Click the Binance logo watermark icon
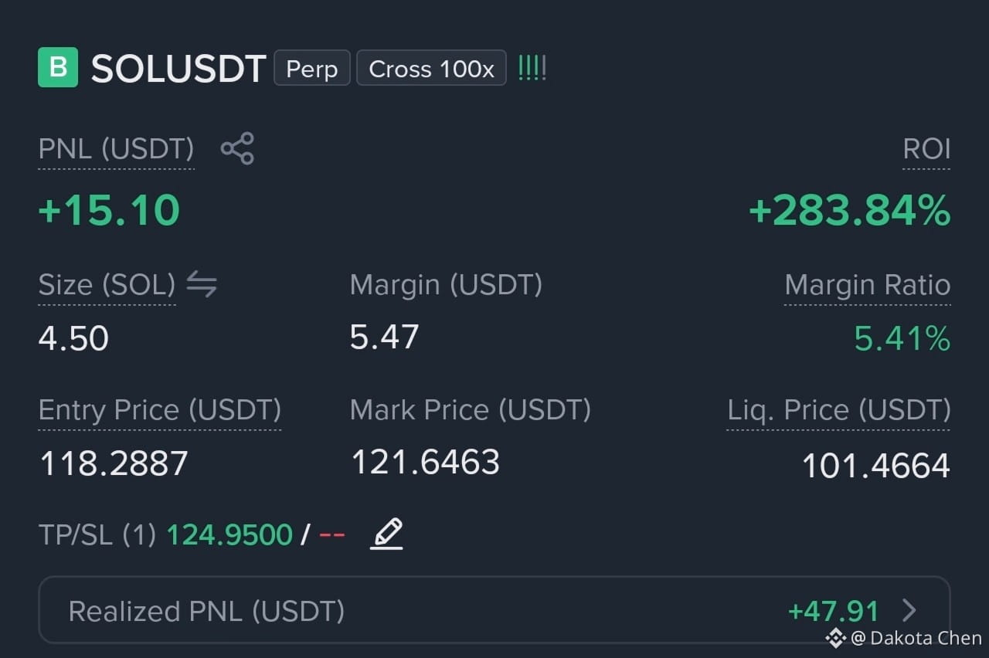Viewport: 989px width, 658px height. [835, 638]
